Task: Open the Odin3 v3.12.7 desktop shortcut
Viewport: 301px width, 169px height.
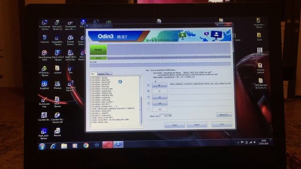Action: tap(57, 55)
